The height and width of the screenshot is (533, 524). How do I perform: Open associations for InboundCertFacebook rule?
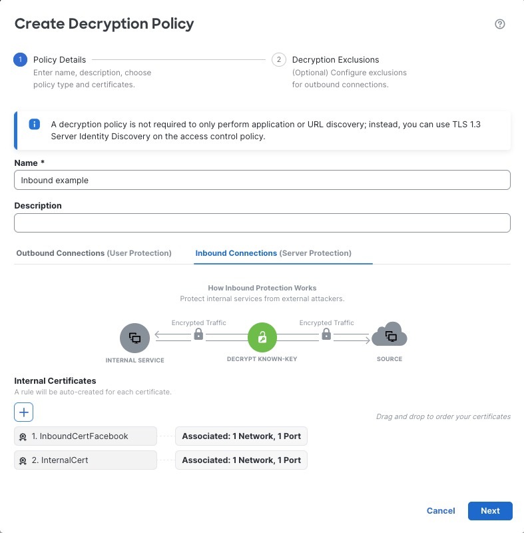point(241,436)
